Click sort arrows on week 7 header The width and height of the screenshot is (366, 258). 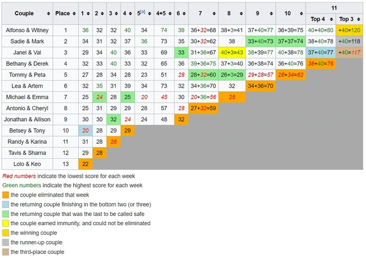214,13
